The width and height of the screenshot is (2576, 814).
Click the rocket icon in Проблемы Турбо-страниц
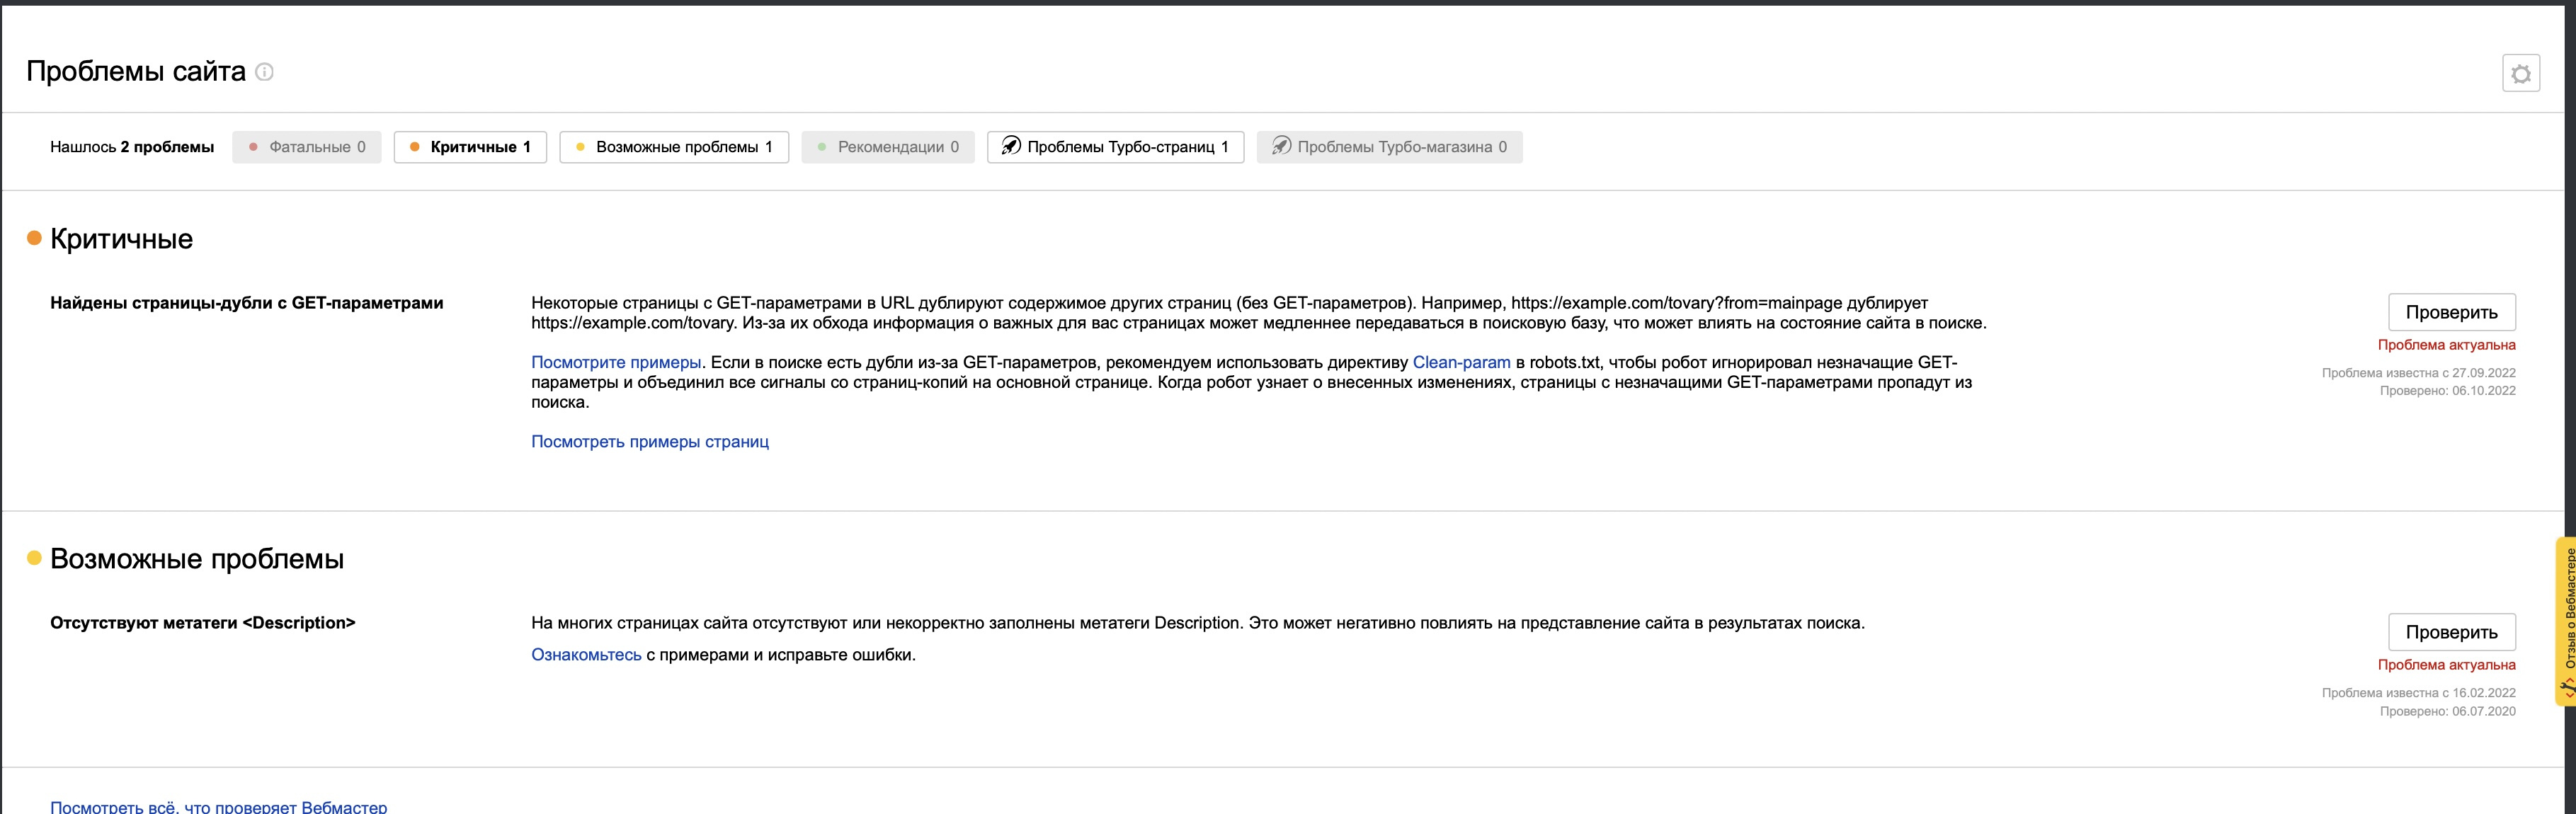pyautogui.click(x=1011, y=146)
